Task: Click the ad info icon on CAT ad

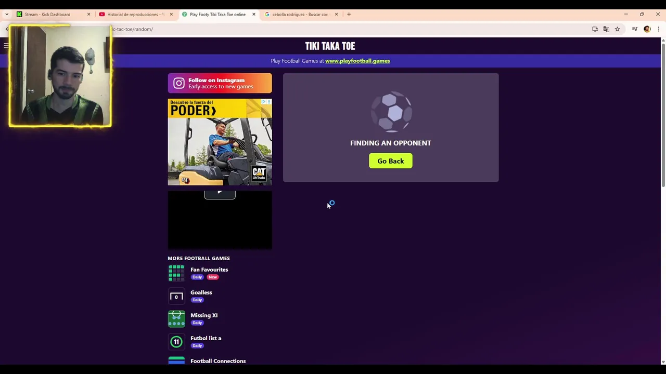Action: pos(264,102)
